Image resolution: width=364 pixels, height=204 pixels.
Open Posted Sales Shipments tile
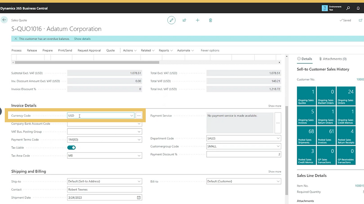(x=306, y=136)
